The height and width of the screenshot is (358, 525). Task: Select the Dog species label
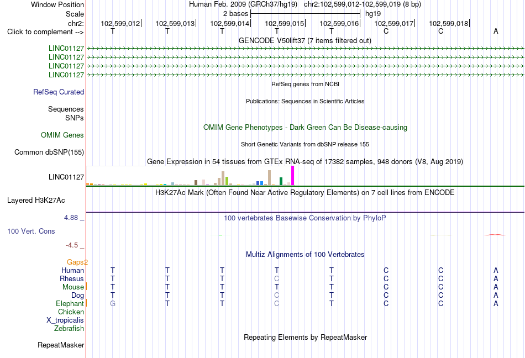78,295
